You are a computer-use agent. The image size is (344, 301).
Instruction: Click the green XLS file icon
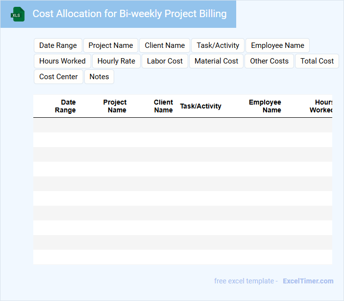[18, 14]
